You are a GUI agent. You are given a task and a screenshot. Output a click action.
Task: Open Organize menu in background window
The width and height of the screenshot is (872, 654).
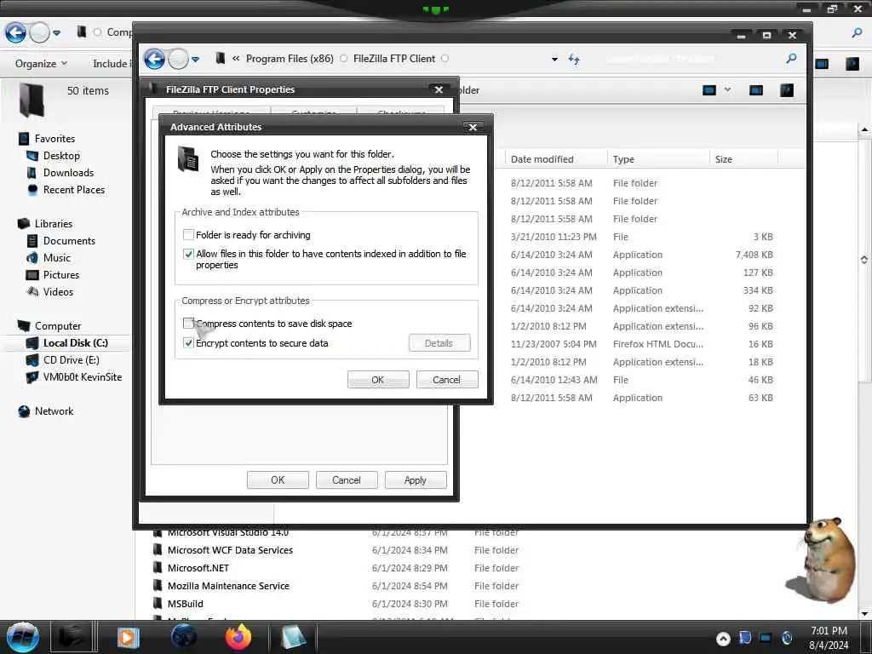point(41,63)
